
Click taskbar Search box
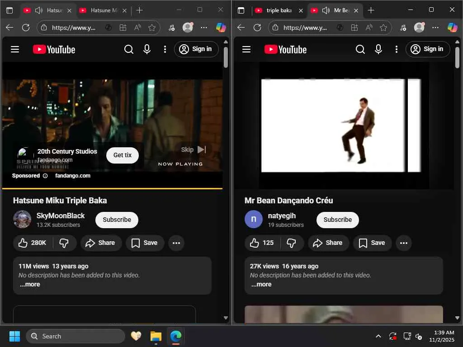(x=76, y=336)
